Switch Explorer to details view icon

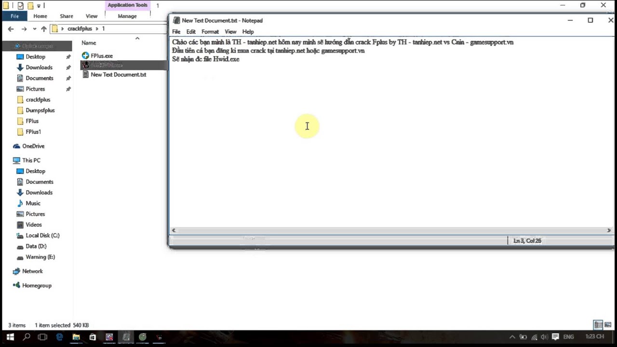pyautogui.click(x=598, y=325)
